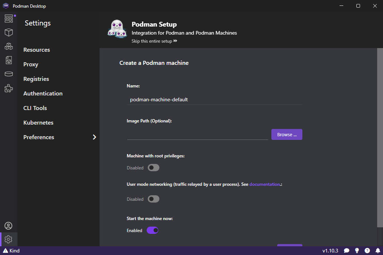Screen dimensions: 383x255
Task: Enable machine with root privileges toggle
Action: (x=154, y=168)
